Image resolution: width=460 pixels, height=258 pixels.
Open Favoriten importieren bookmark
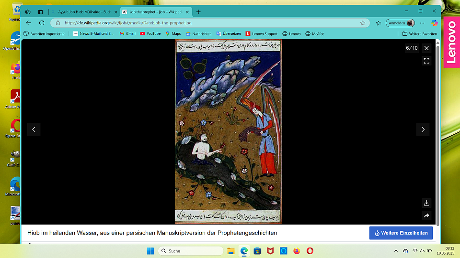44,33
